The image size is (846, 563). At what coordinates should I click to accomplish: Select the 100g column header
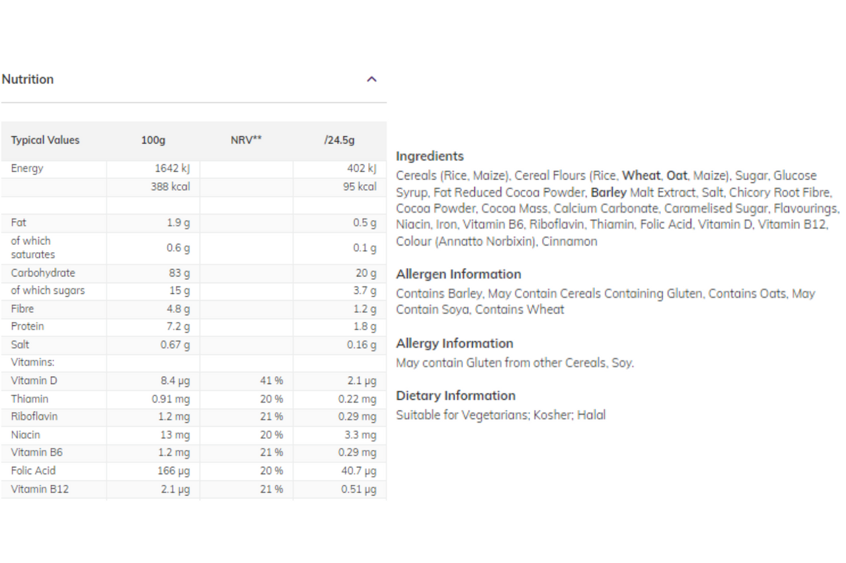tap(153, 140)
